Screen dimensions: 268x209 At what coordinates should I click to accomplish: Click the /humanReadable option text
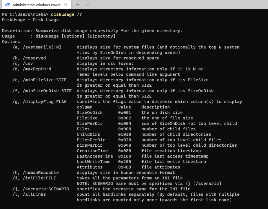click(42, 173)
